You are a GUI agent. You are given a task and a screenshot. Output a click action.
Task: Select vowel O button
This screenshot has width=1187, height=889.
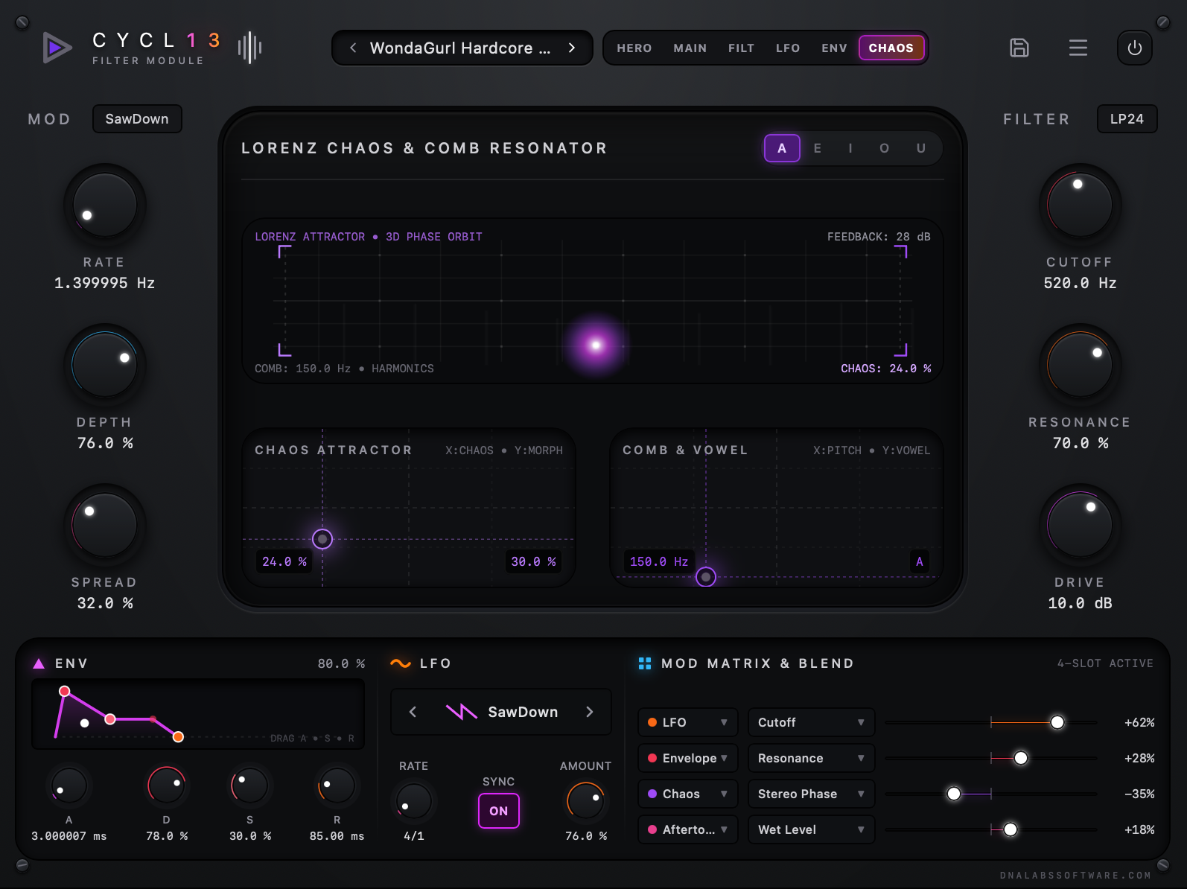point(884,148)
